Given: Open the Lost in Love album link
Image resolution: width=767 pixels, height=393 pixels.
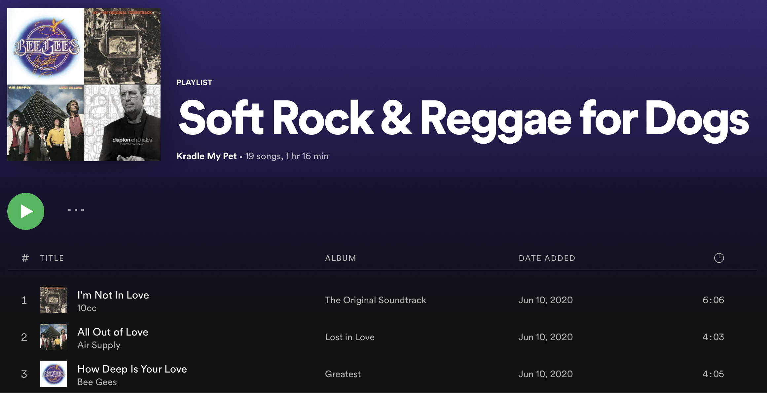Looking at the screenshot, I should point(350,337).
